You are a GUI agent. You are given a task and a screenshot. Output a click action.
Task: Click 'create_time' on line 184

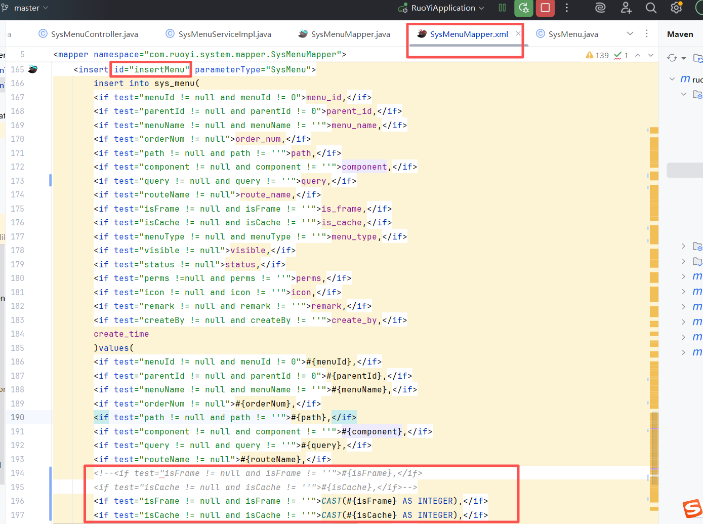pos(121,334)
